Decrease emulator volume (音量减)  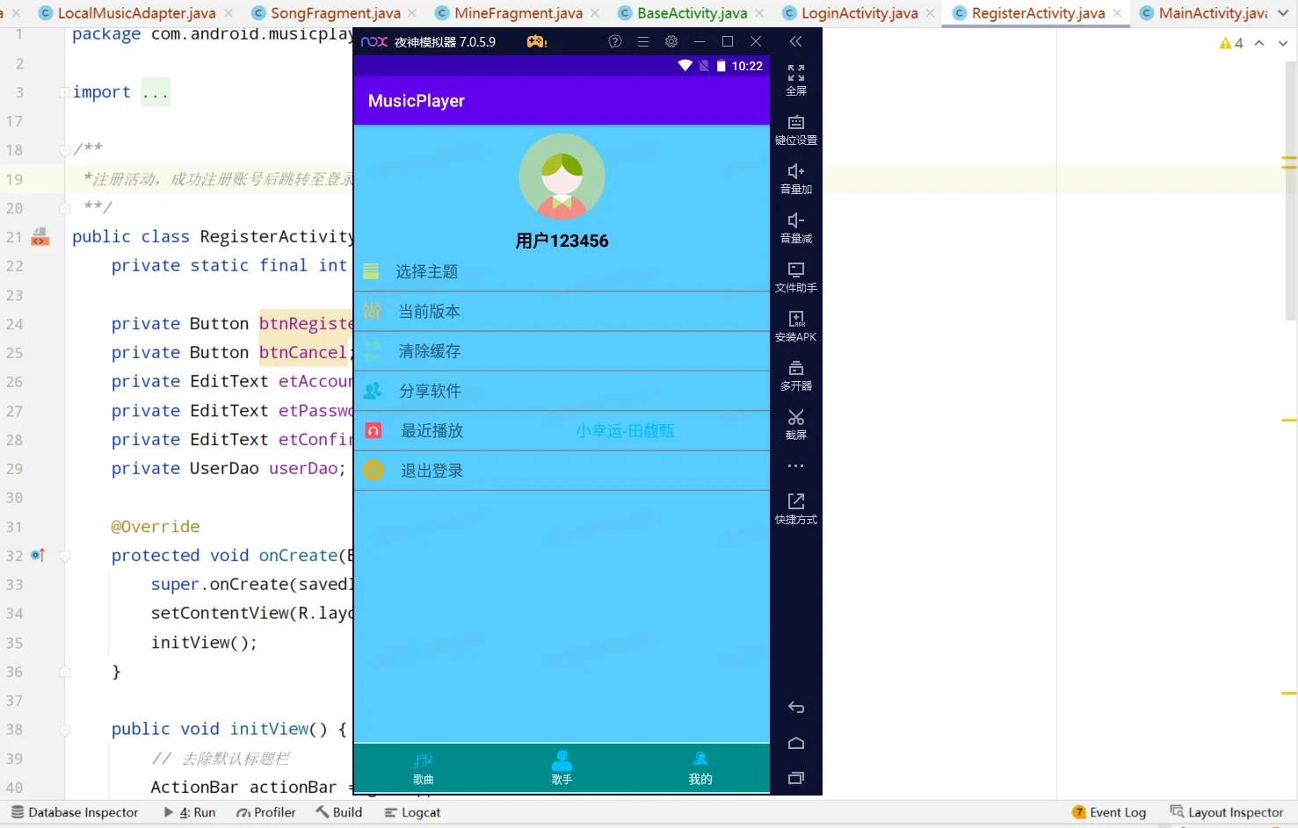796,227
